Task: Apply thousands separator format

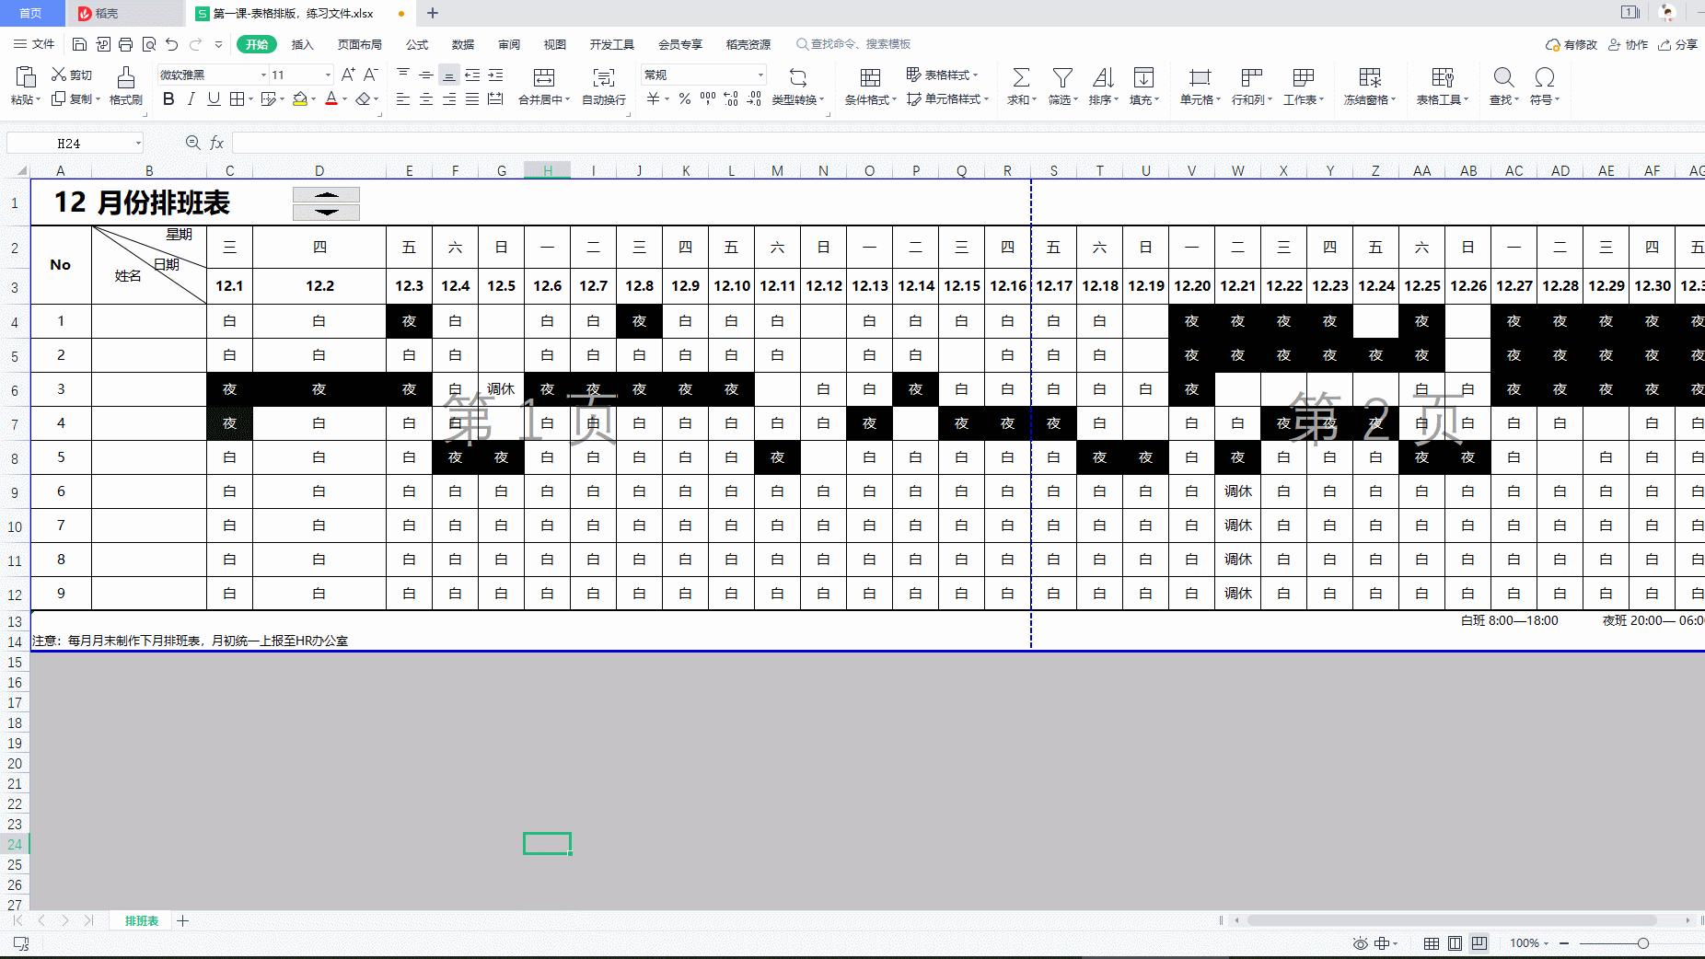Action: [x=708, y=98]
